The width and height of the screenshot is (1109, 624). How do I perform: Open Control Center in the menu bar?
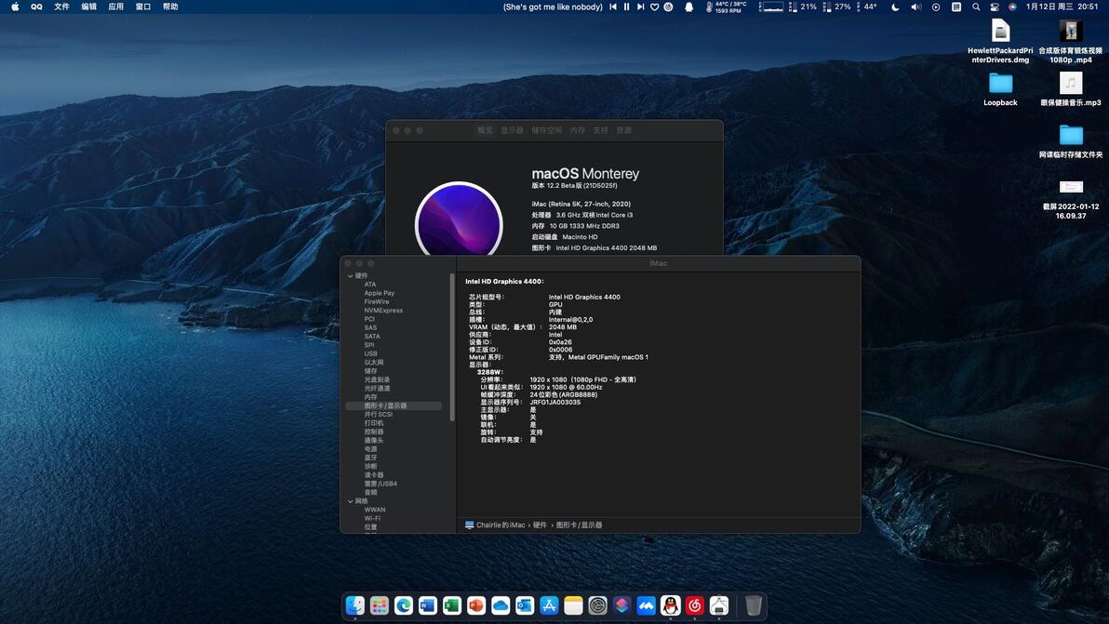995,7
